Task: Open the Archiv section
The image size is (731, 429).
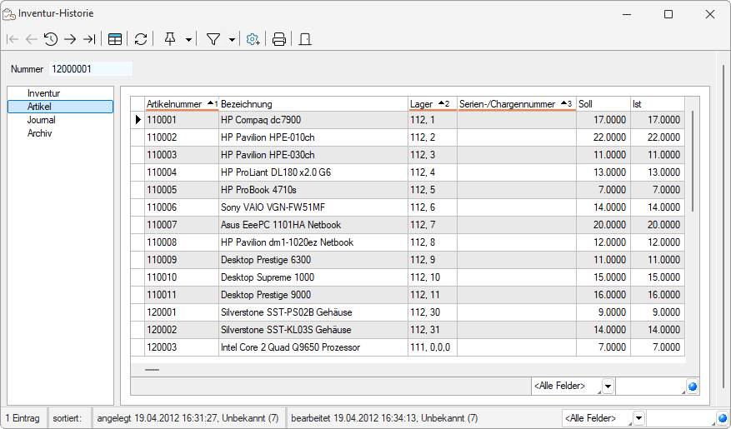Action: [x=40, y=133]
